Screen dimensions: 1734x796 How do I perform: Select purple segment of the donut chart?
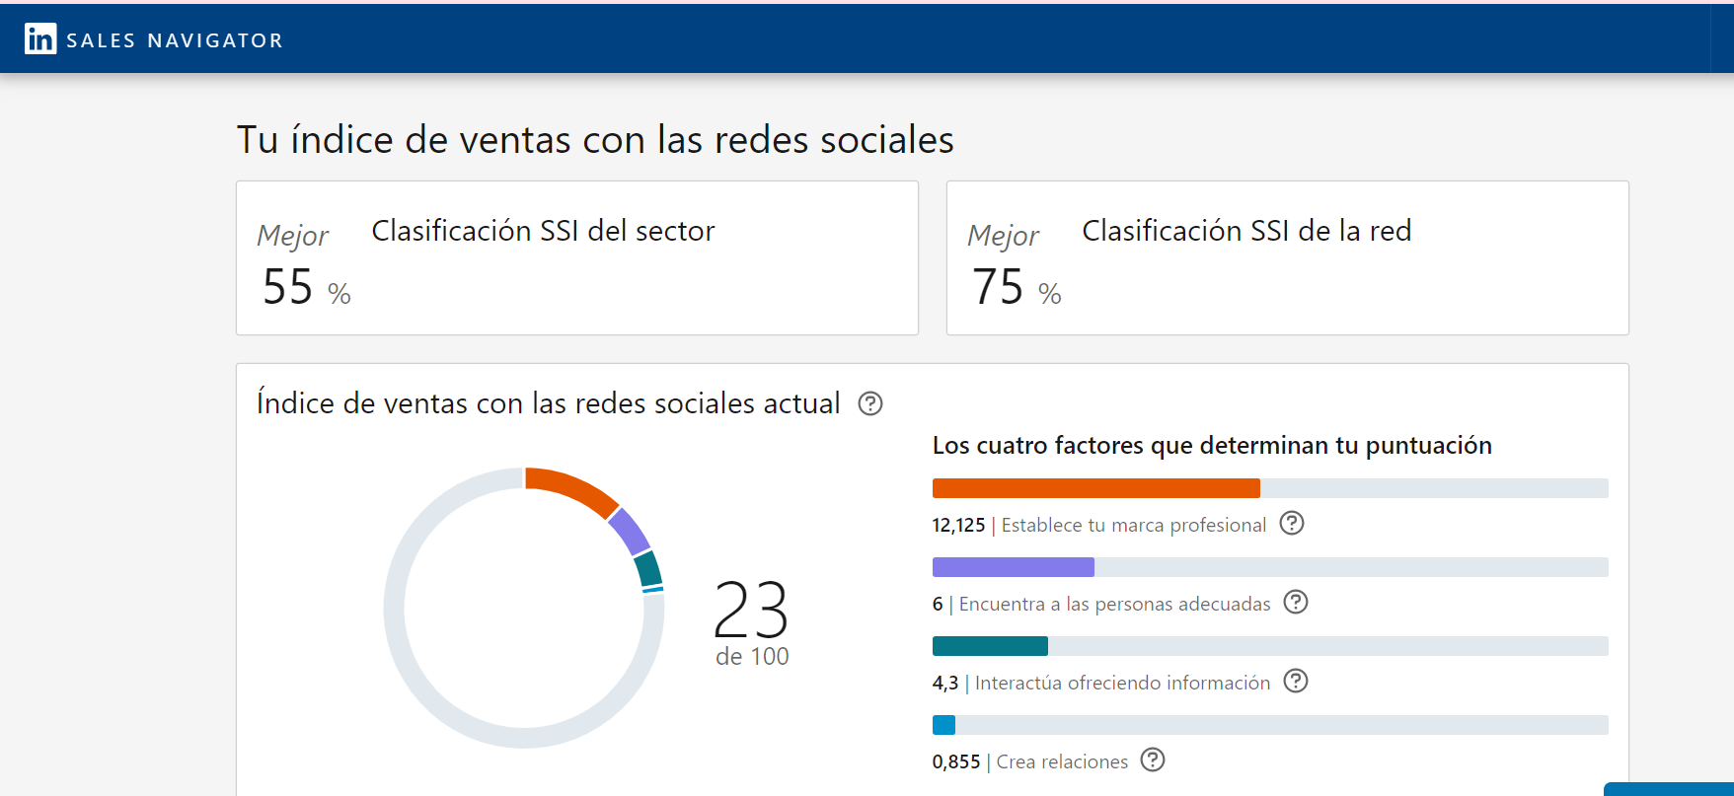[x=630, y=531]
